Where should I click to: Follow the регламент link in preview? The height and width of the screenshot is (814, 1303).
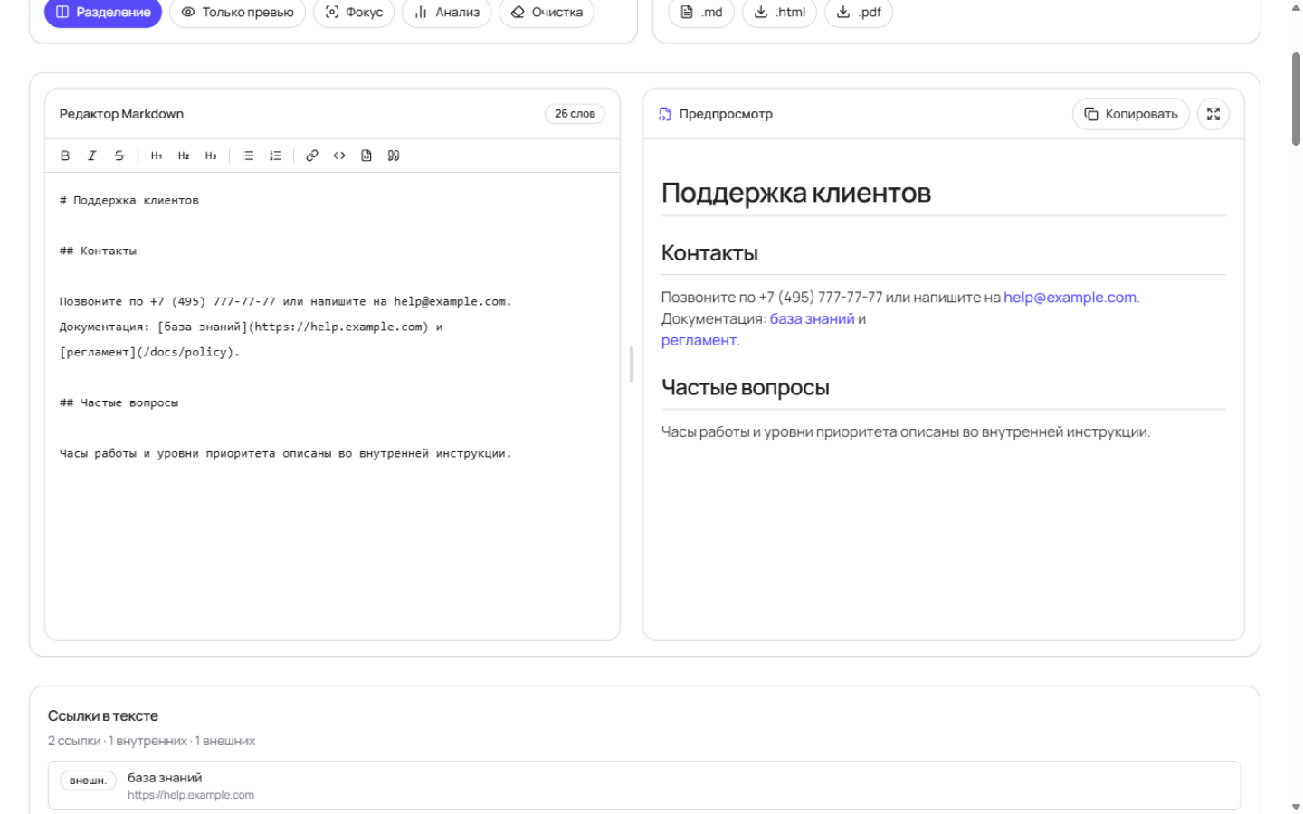pyautogui.click(x=699, y=341)
